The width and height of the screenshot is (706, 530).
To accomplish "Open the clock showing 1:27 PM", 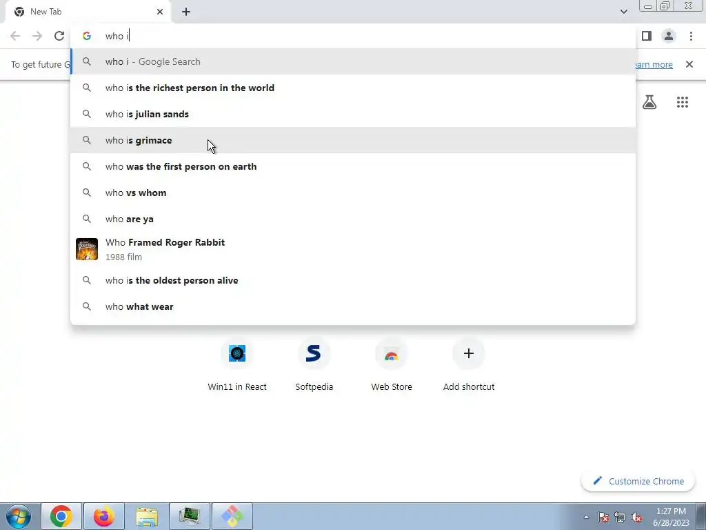I will coord(671,517).
